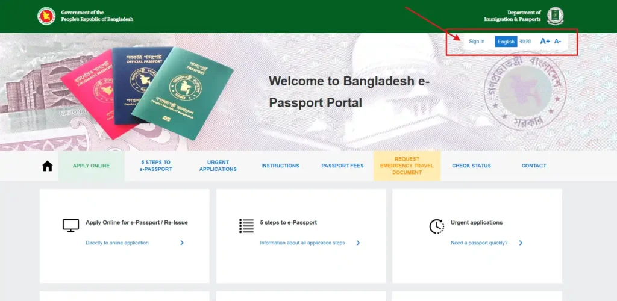Image resolution: width=617 pixels, height=301 pixels.
Task: Increase font size with the A+ button
Action: [545, 42]
